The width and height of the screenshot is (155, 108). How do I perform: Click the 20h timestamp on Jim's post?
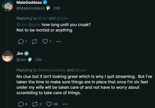[x=38, y=60]
